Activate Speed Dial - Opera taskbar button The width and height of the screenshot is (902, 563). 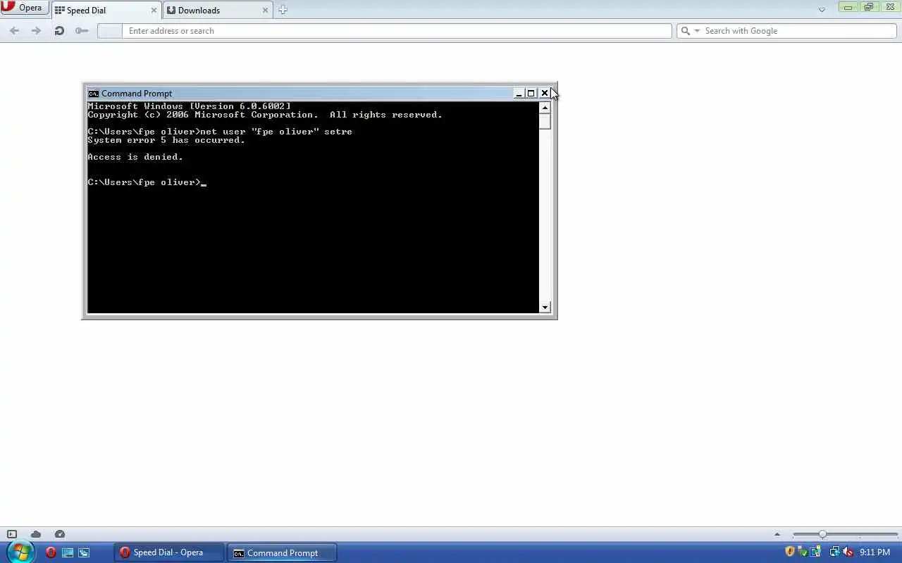[169, 552]
